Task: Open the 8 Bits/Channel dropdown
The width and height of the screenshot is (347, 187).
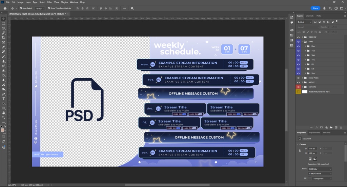Action: (x=320, y=174)
